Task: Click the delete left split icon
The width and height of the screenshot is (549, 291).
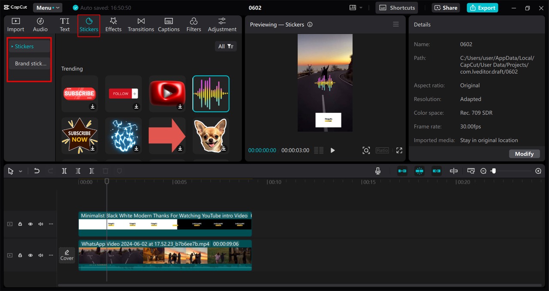Action: click(x=78, y=171)
